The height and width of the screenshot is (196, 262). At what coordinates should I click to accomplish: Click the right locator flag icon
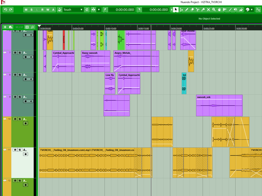139,10
